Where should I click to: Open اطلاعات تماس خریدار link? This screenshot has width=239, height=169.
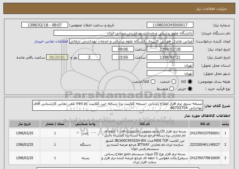tap(51, 42)
